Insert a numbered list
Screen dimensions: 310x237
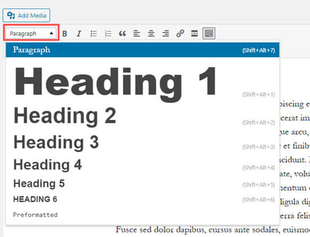[108, 34]
